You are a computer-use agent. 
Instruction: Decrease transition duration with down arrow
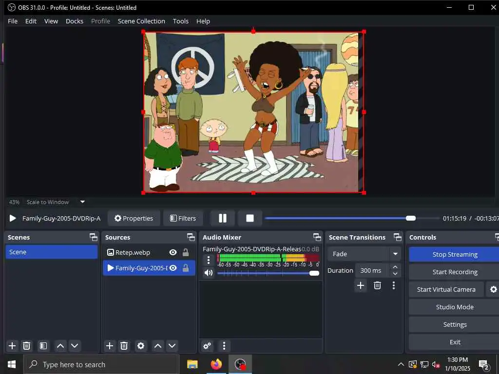click(395, 274)
